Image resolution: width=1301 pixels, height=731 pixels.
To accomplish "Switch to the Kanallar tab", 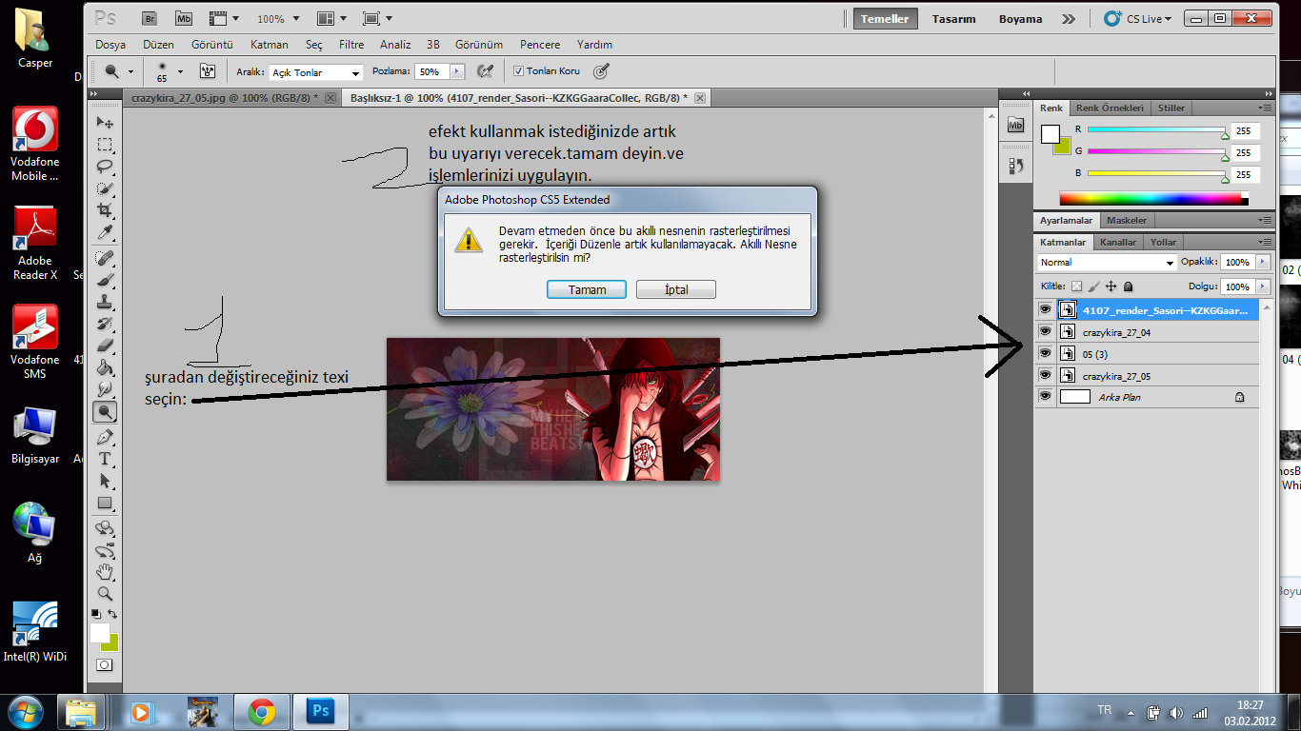I will pyautogui.click(x=1118, y=242).
